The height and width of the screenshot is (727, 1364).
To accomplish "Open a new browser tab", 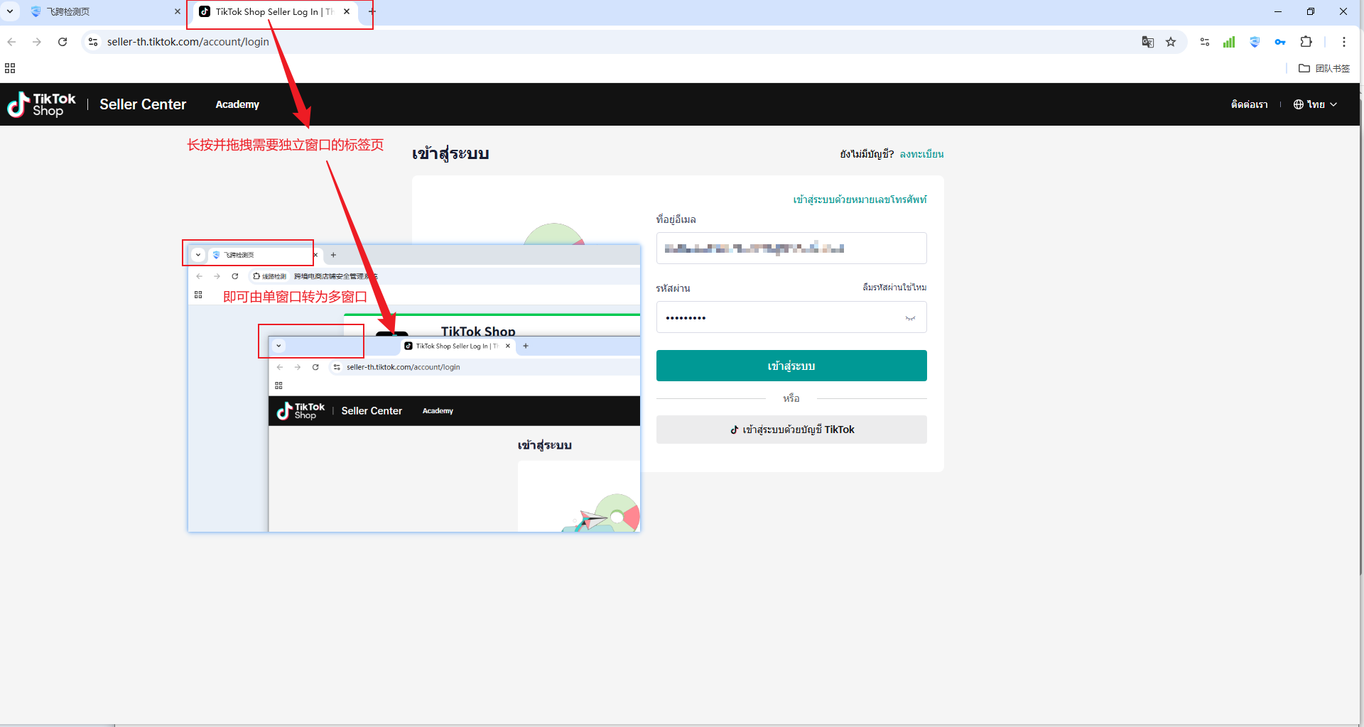I will pos(372,11).
